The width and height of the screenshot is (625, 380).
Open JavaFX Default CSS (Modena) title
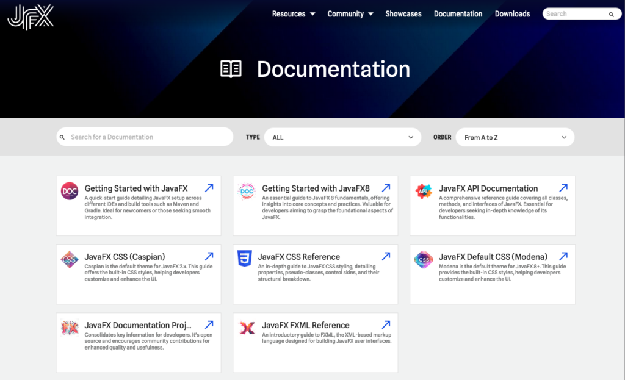493,257
